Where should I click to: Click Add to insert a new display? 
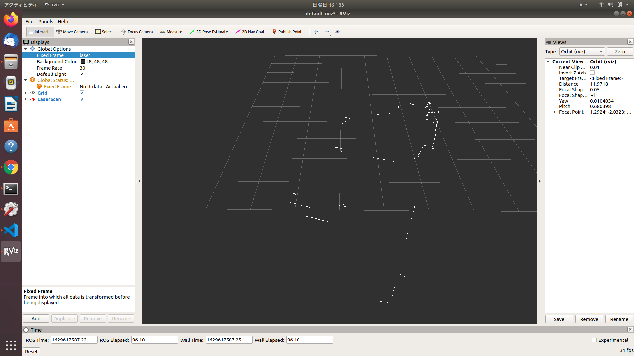[36, 318]
